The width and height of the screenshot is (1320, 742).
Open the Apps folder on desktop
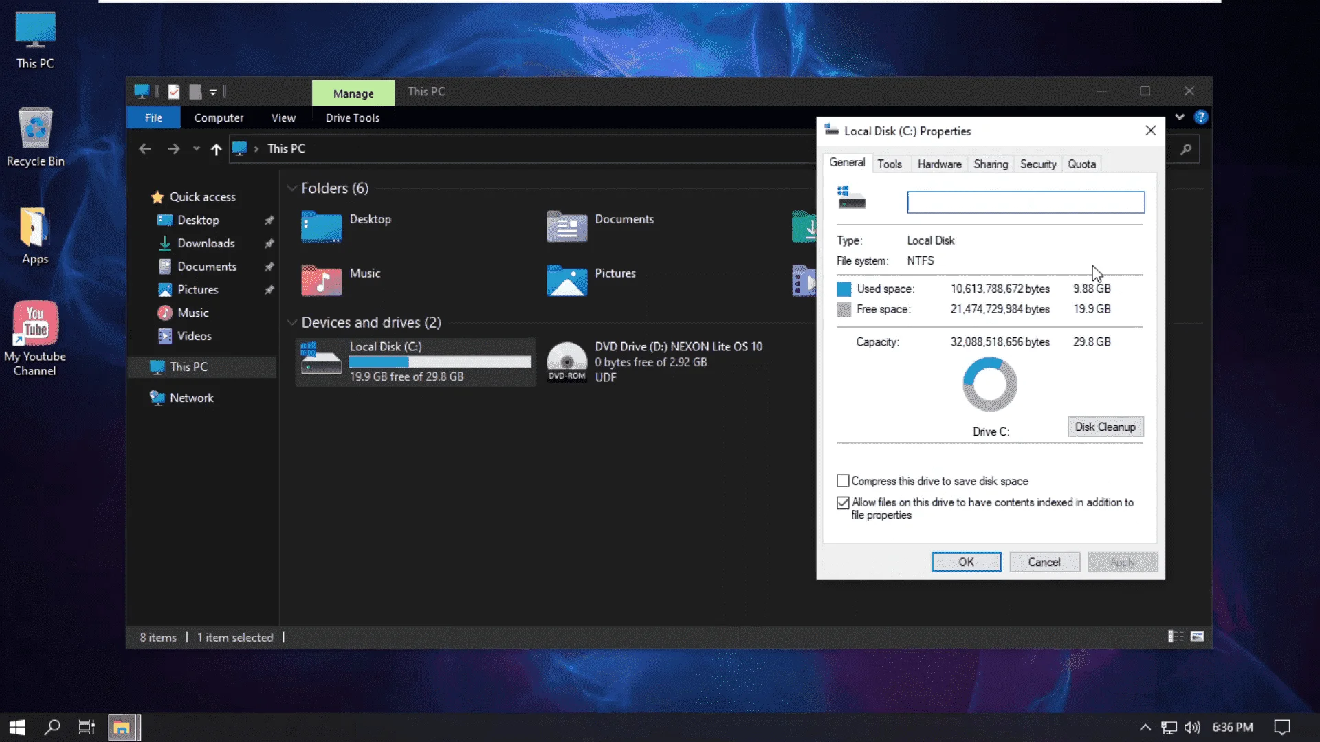coord(35,236)
